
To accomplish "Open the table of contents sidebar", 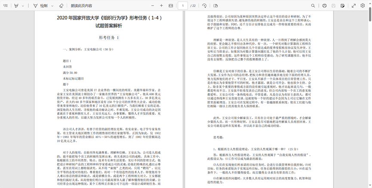I will click(6, 6).
